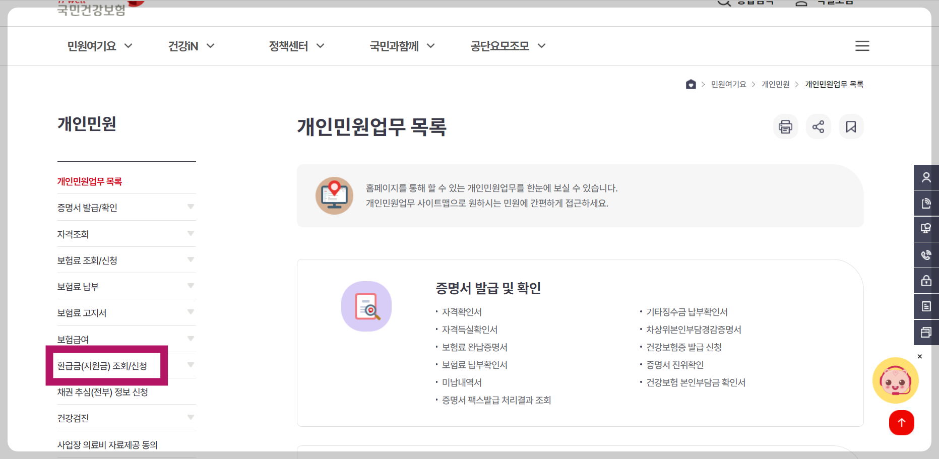Open the chatbot mascot assistant

[x=895, y=381]
